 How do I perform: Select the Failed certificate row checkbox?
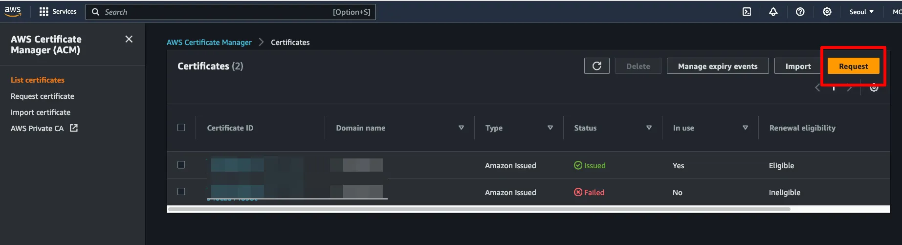181,192
